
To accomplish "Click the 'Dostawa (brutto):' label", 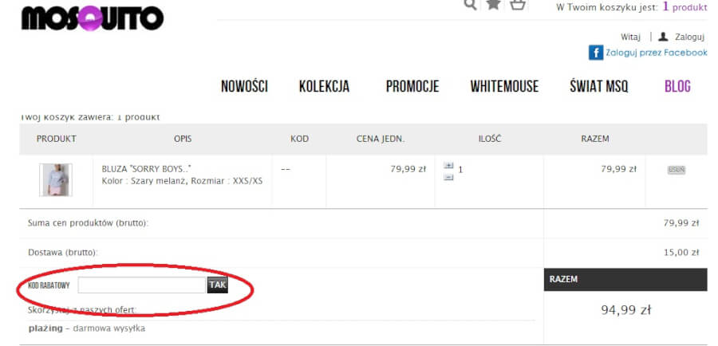I will tap(63, 253).
